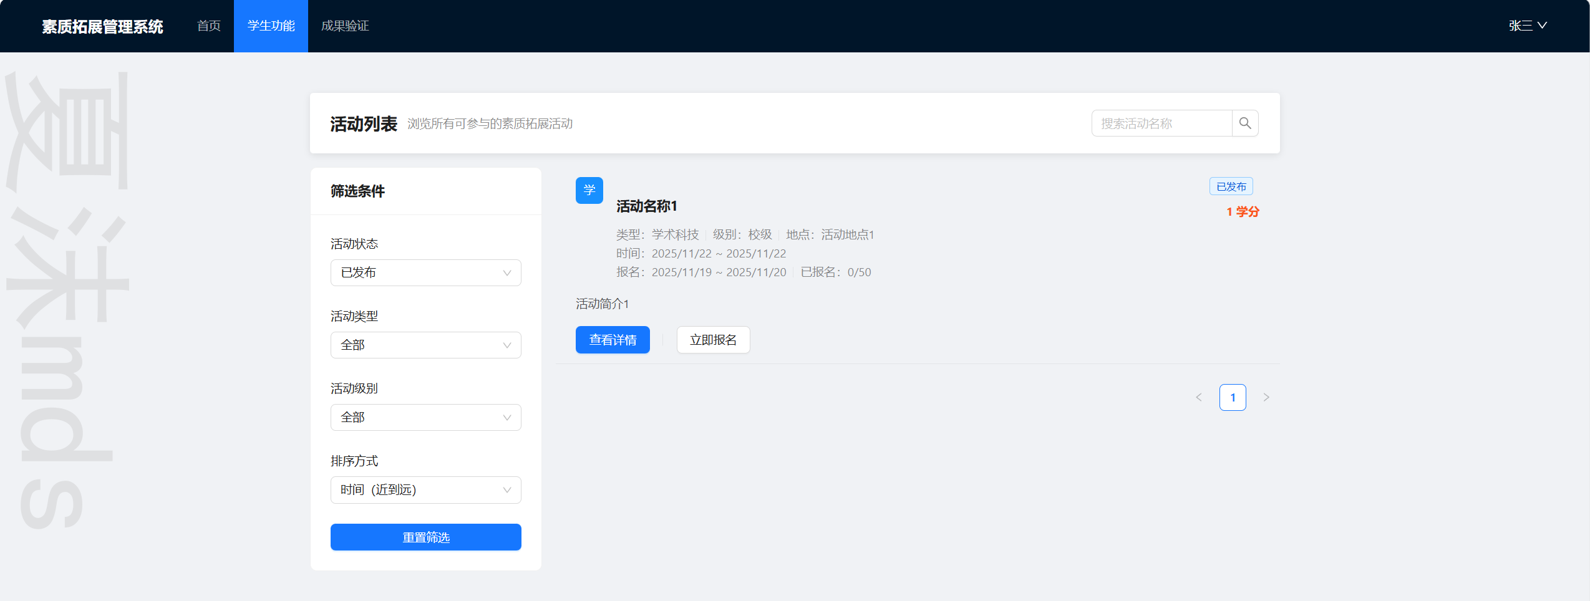Screen dimensions: 1590x601
Task: Open the 排序方式 dropdown 时间 (近到远)
Action: tap(426, 489)
